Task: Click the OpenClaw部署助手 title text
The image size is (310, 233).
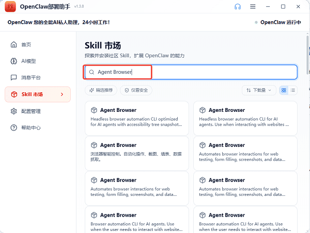Action: click(45, 7)
